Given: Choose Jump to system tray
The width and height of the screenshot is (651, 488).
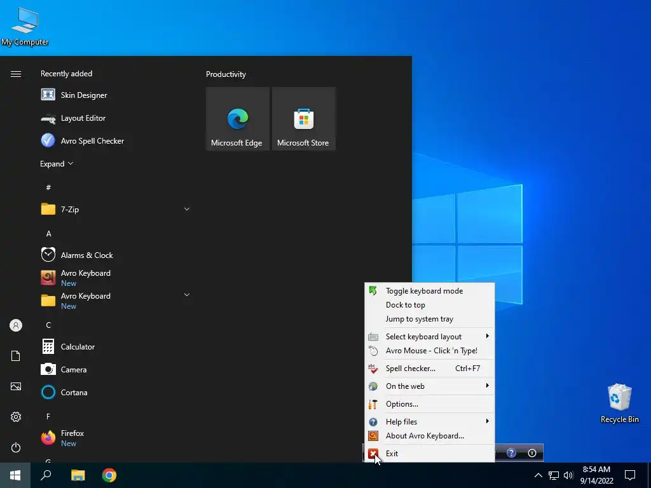Looking at the screenshot, I should tap(429, 319).
